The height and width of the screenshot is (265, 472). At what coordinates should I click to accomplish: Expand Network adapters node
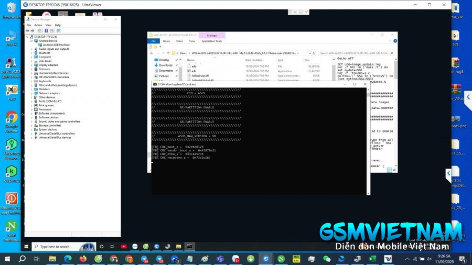coord(31,93)
